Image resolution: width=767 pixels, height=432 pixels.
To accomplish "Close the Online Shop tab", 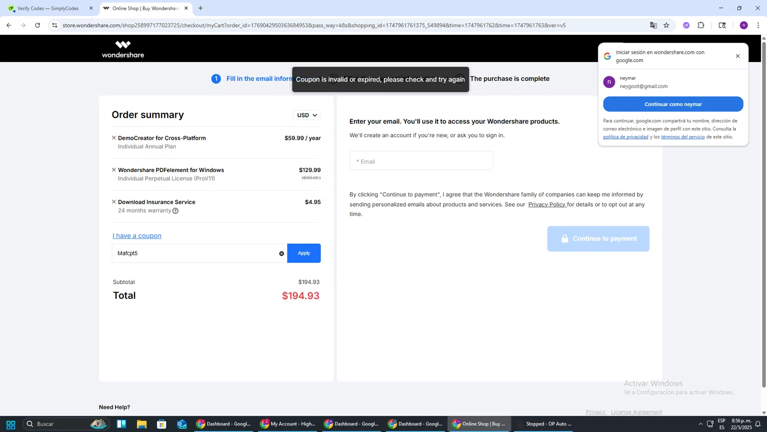I will (x=186, y=8).
